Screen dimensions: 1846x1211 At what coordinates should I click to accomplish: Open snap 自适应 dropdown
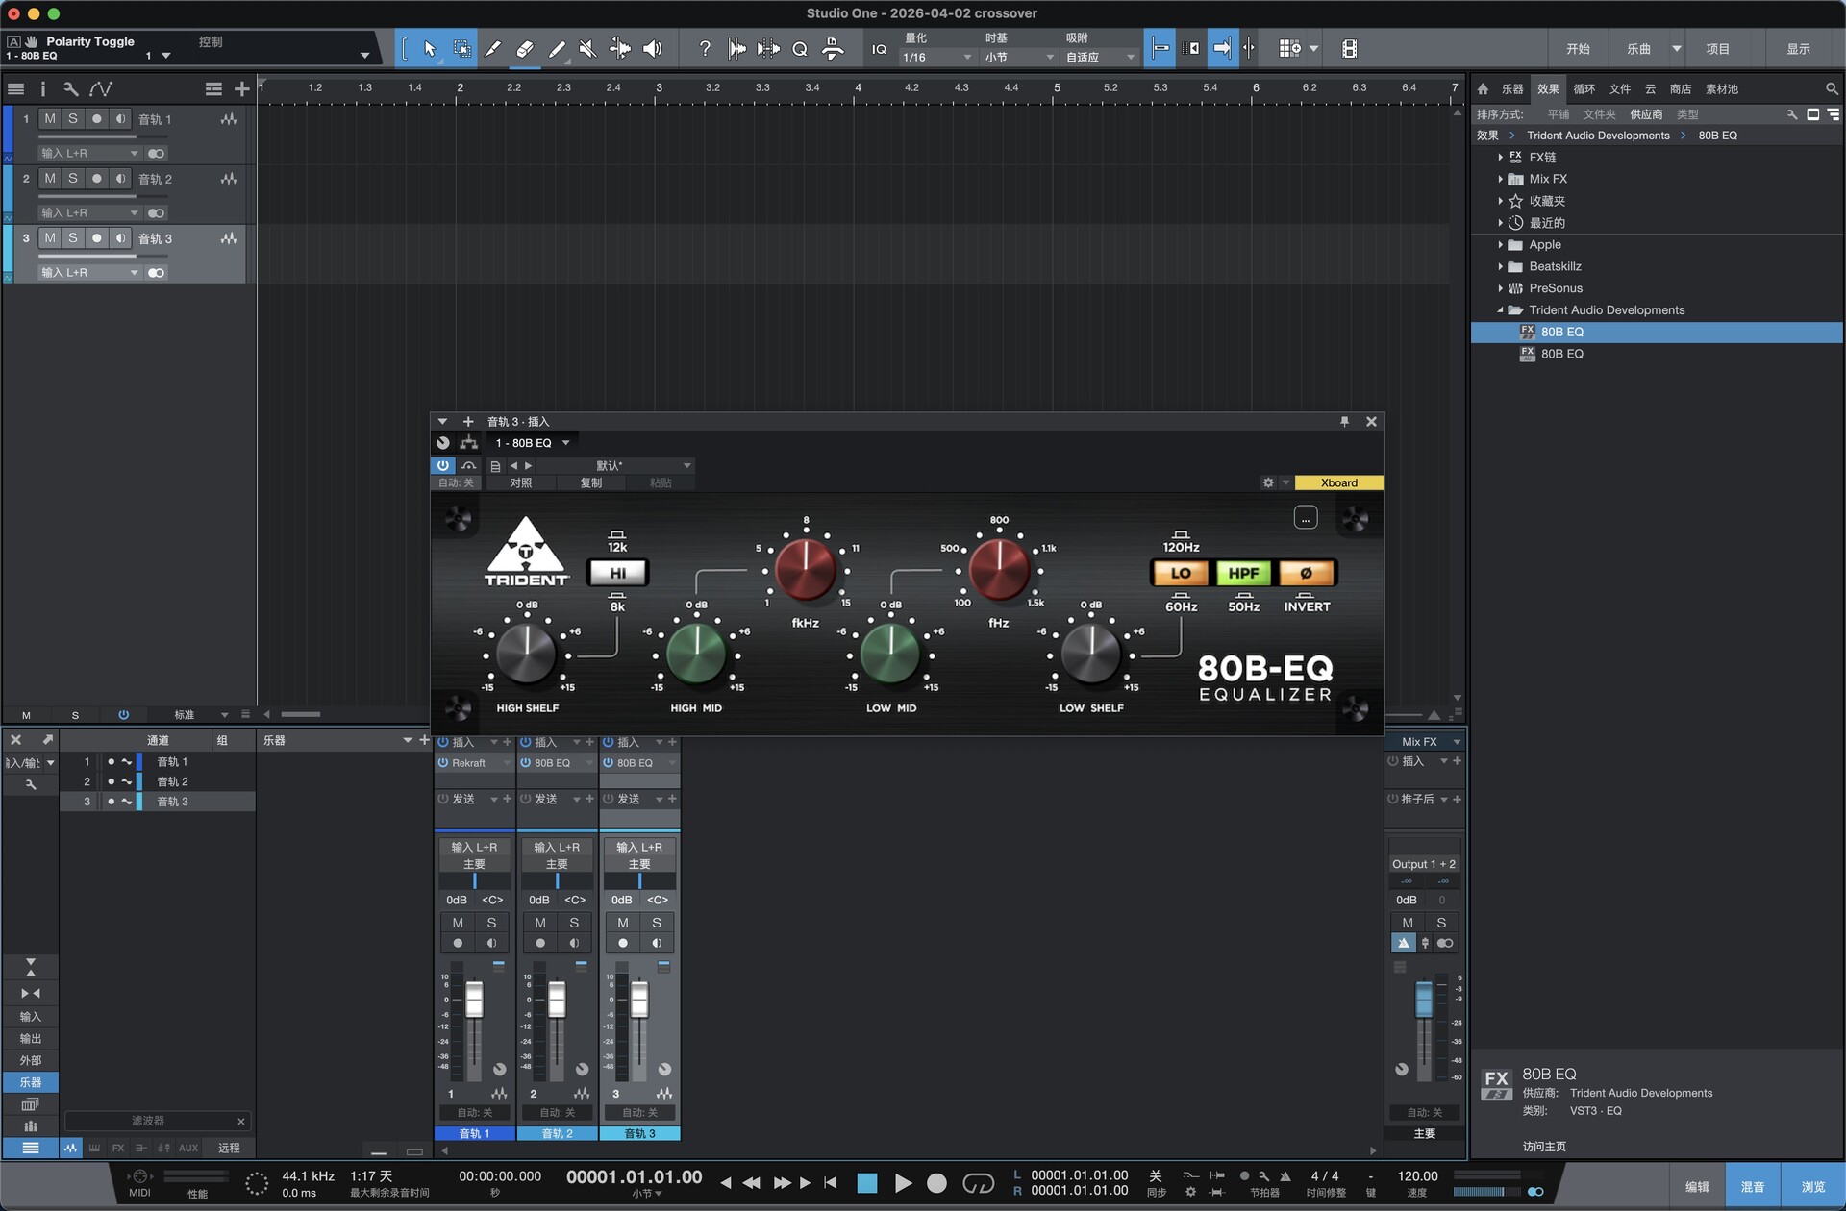1100,58
